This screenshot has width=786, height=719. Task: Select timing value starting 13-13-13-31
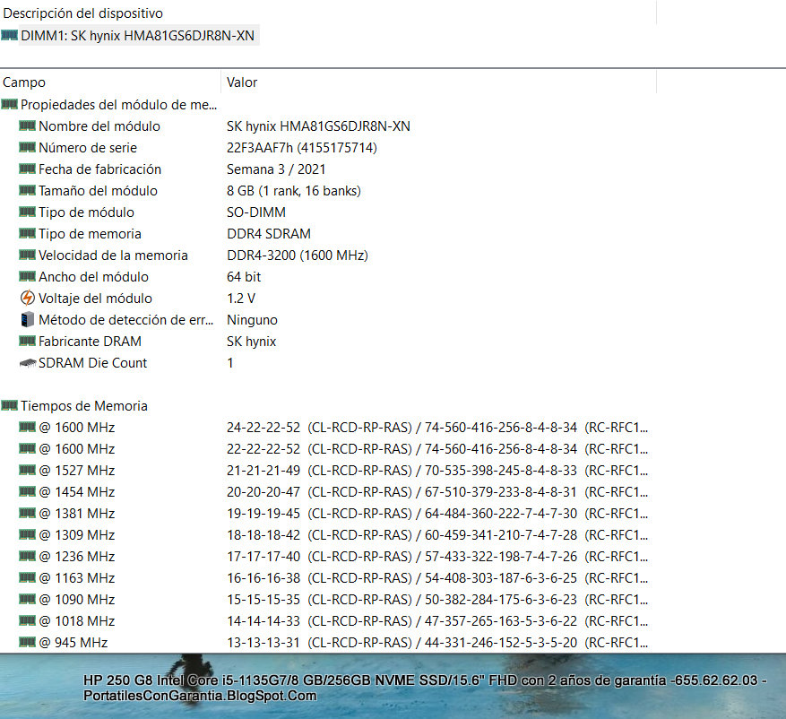tap(437, 642)
